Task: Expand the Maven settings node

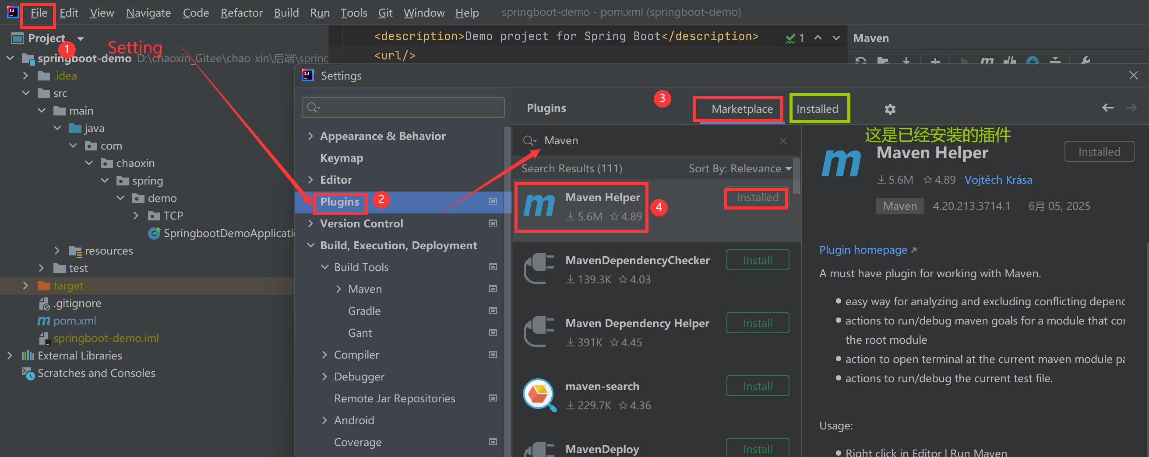Action: click(338, 289)
